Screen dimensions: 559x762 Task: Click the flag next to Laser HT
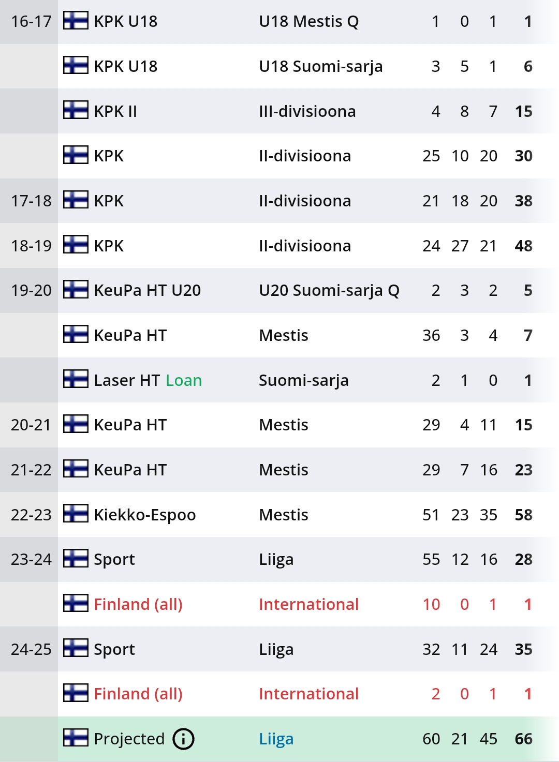coord(76,380)
